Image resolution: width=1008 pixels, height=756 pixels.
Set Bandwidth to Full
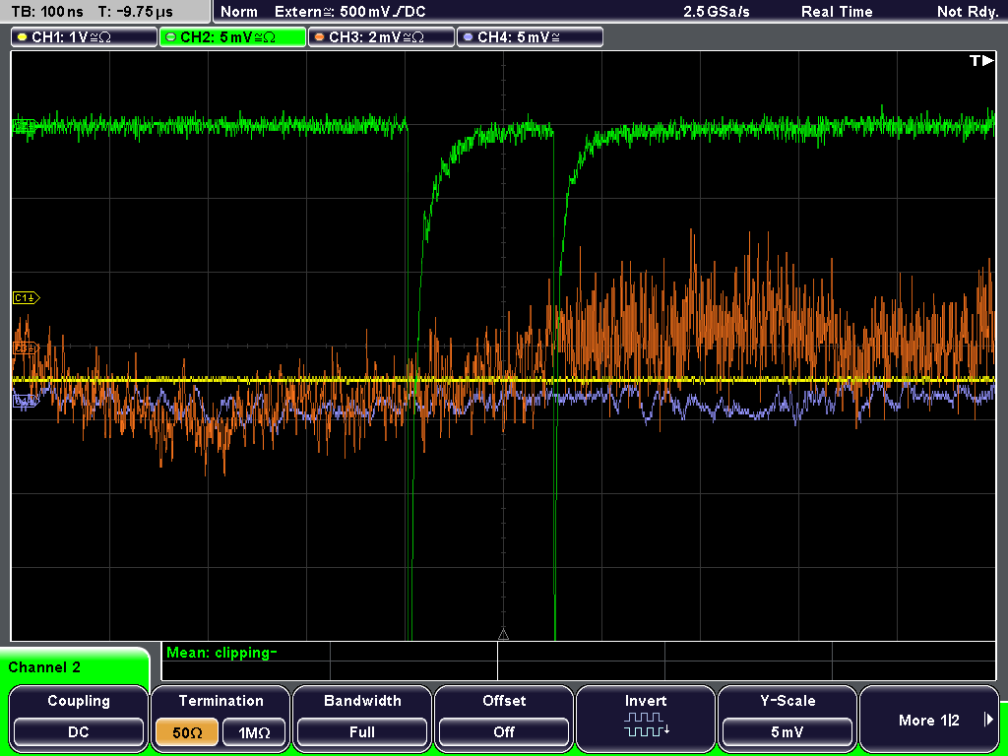(362, 732)
